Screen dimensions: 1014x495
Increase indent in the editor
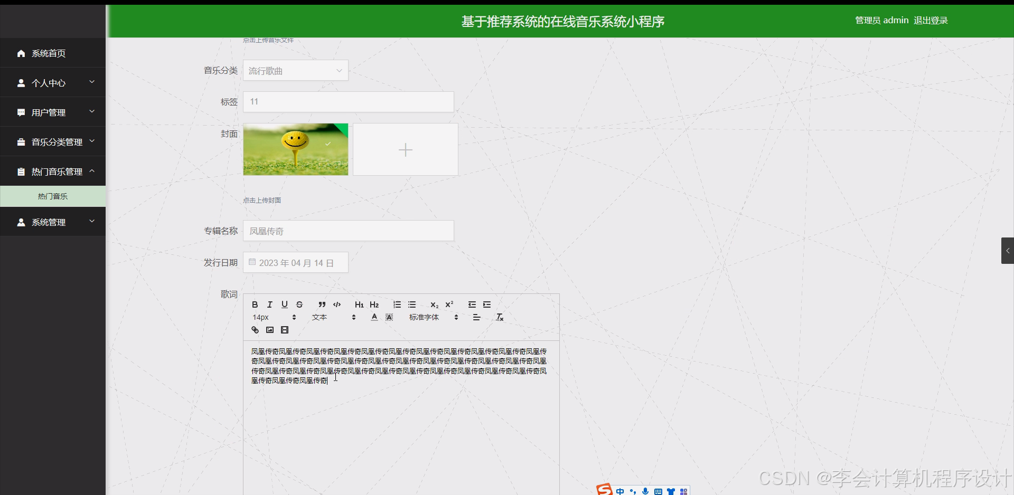pyautogui.click(x=487, y=304)
